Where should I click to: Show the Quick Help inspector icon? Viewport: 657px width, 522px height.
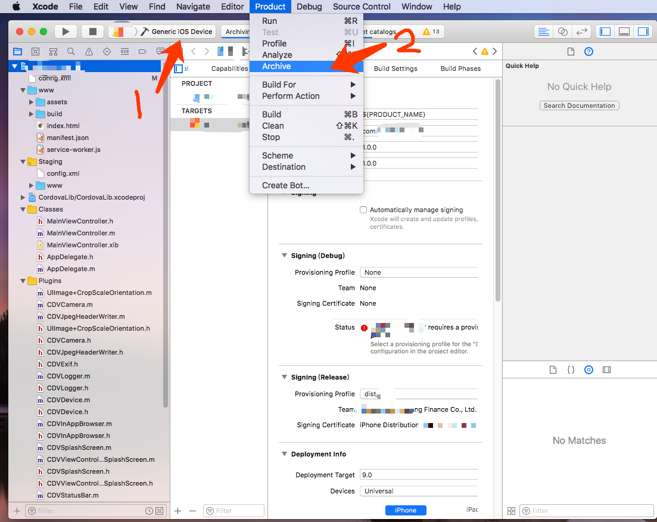[x=589, y=52]
